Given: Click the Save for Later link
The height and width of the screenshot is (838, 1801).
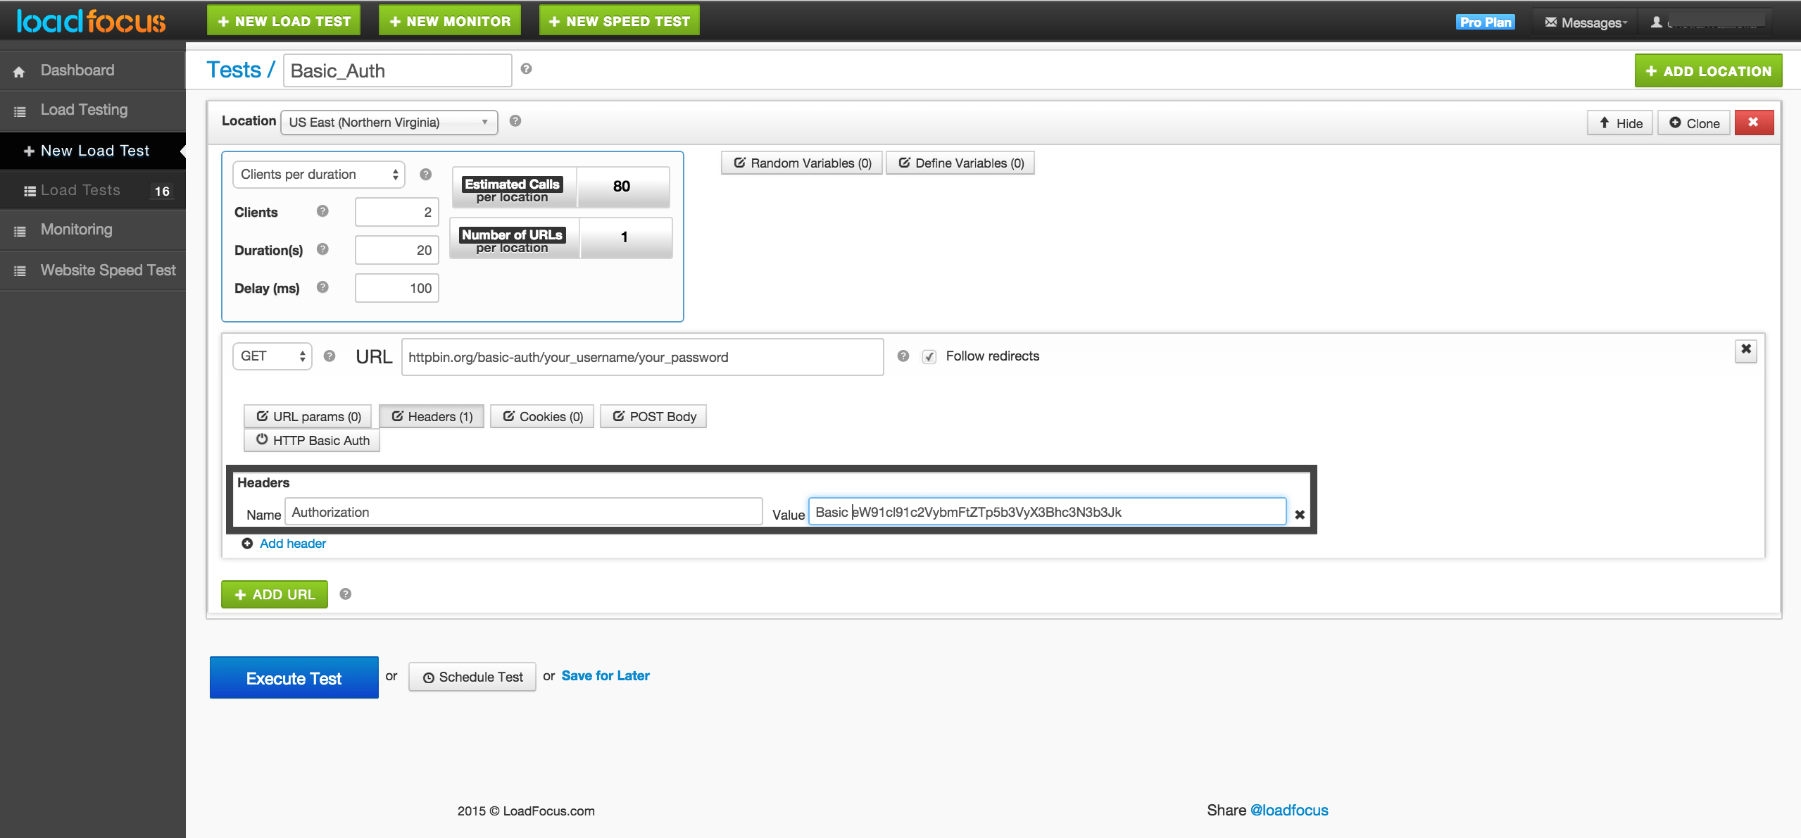Looking at the screenshot, I should (x=604, y=675).
